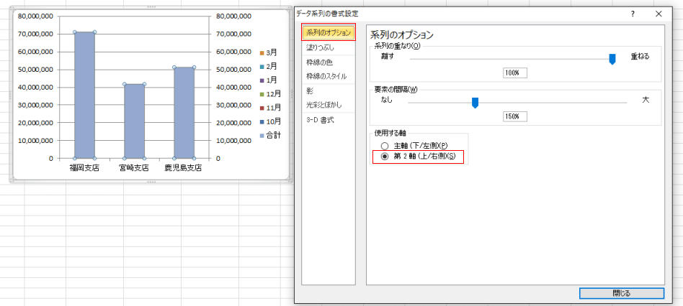Click the 100% overlap value field
This screenshot has height=306, width=683.
point(515,73)
